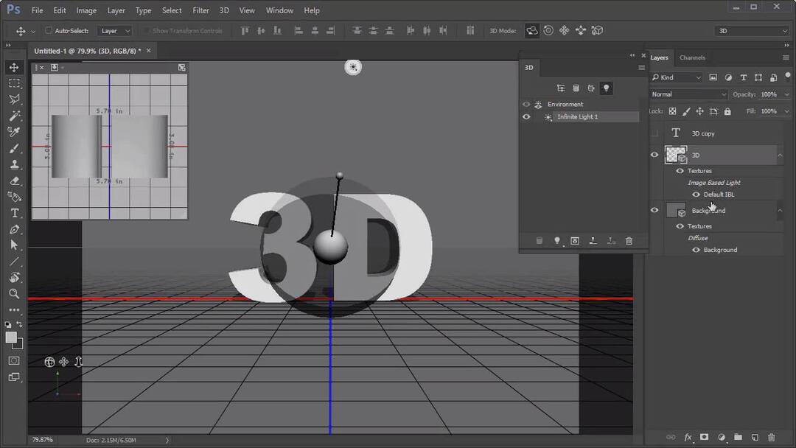Switch to the Channels tab
796x448 pixels.
point(692,57)
